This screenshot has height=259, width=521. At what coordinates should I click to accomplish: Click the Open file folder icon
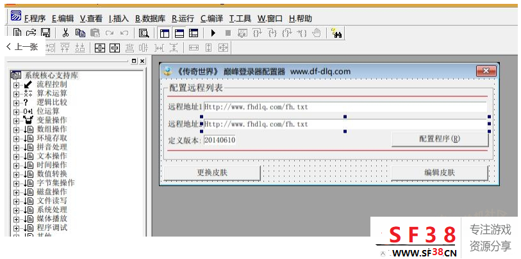tap(31, 33)
